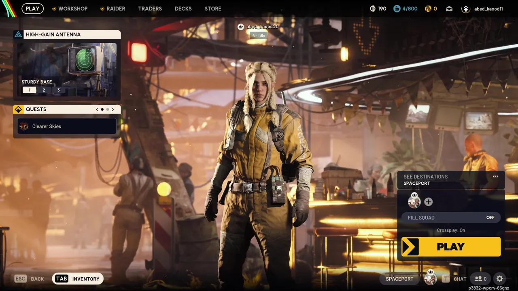This screenshot has height=291, width=518.
Task: Click the SPACEPORT label in bottom bar
Action: click(x=399, y=279)
